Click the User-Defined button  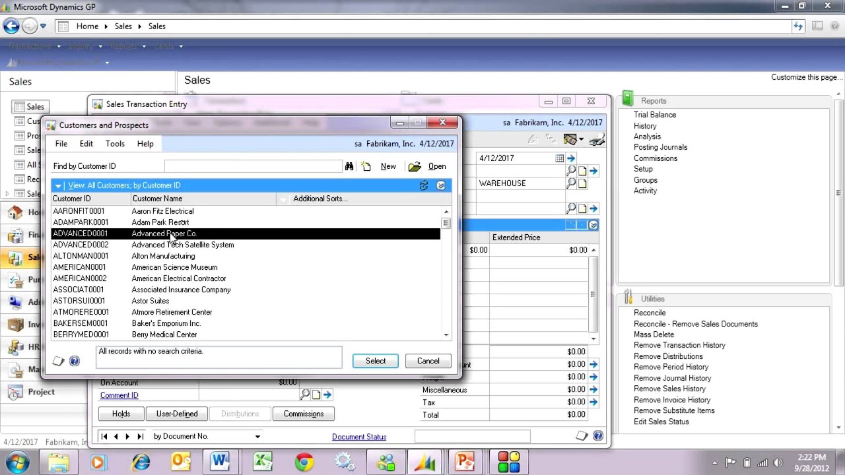pyautogui.click(x=177, y=414)
